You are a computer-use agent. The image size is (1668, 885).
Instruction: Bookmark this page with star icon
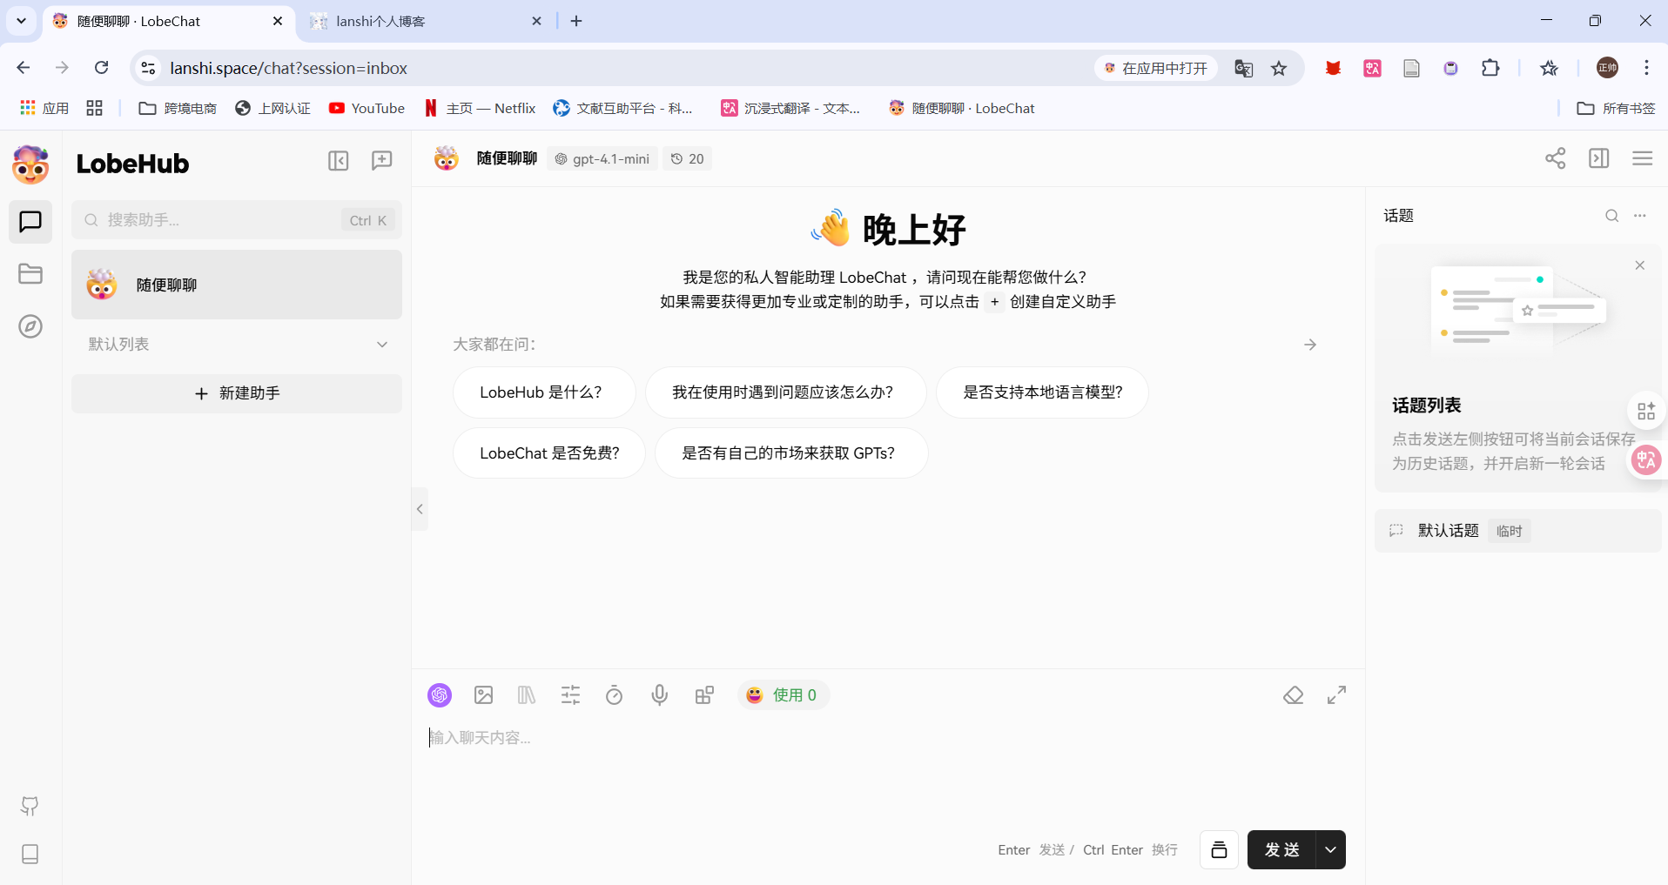1279,68
